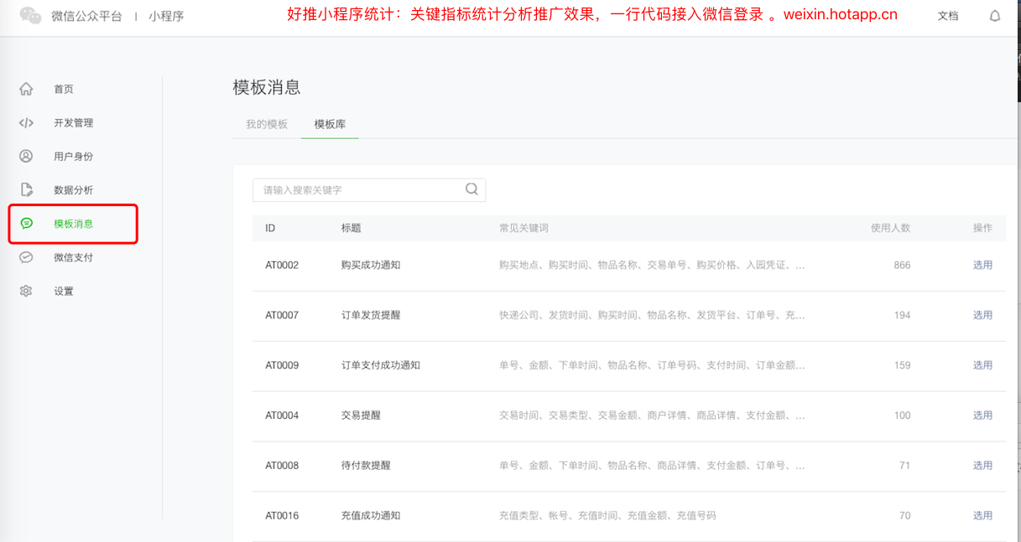1021x542 pixels.
Task: Open 微信支付 in the sidebar
Action: (74, 257)
